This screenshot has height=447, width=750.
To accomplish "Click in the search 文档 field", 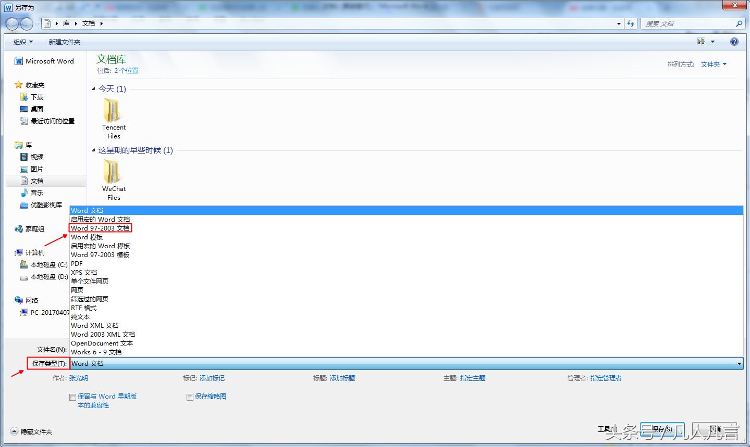I will point(687,23).
